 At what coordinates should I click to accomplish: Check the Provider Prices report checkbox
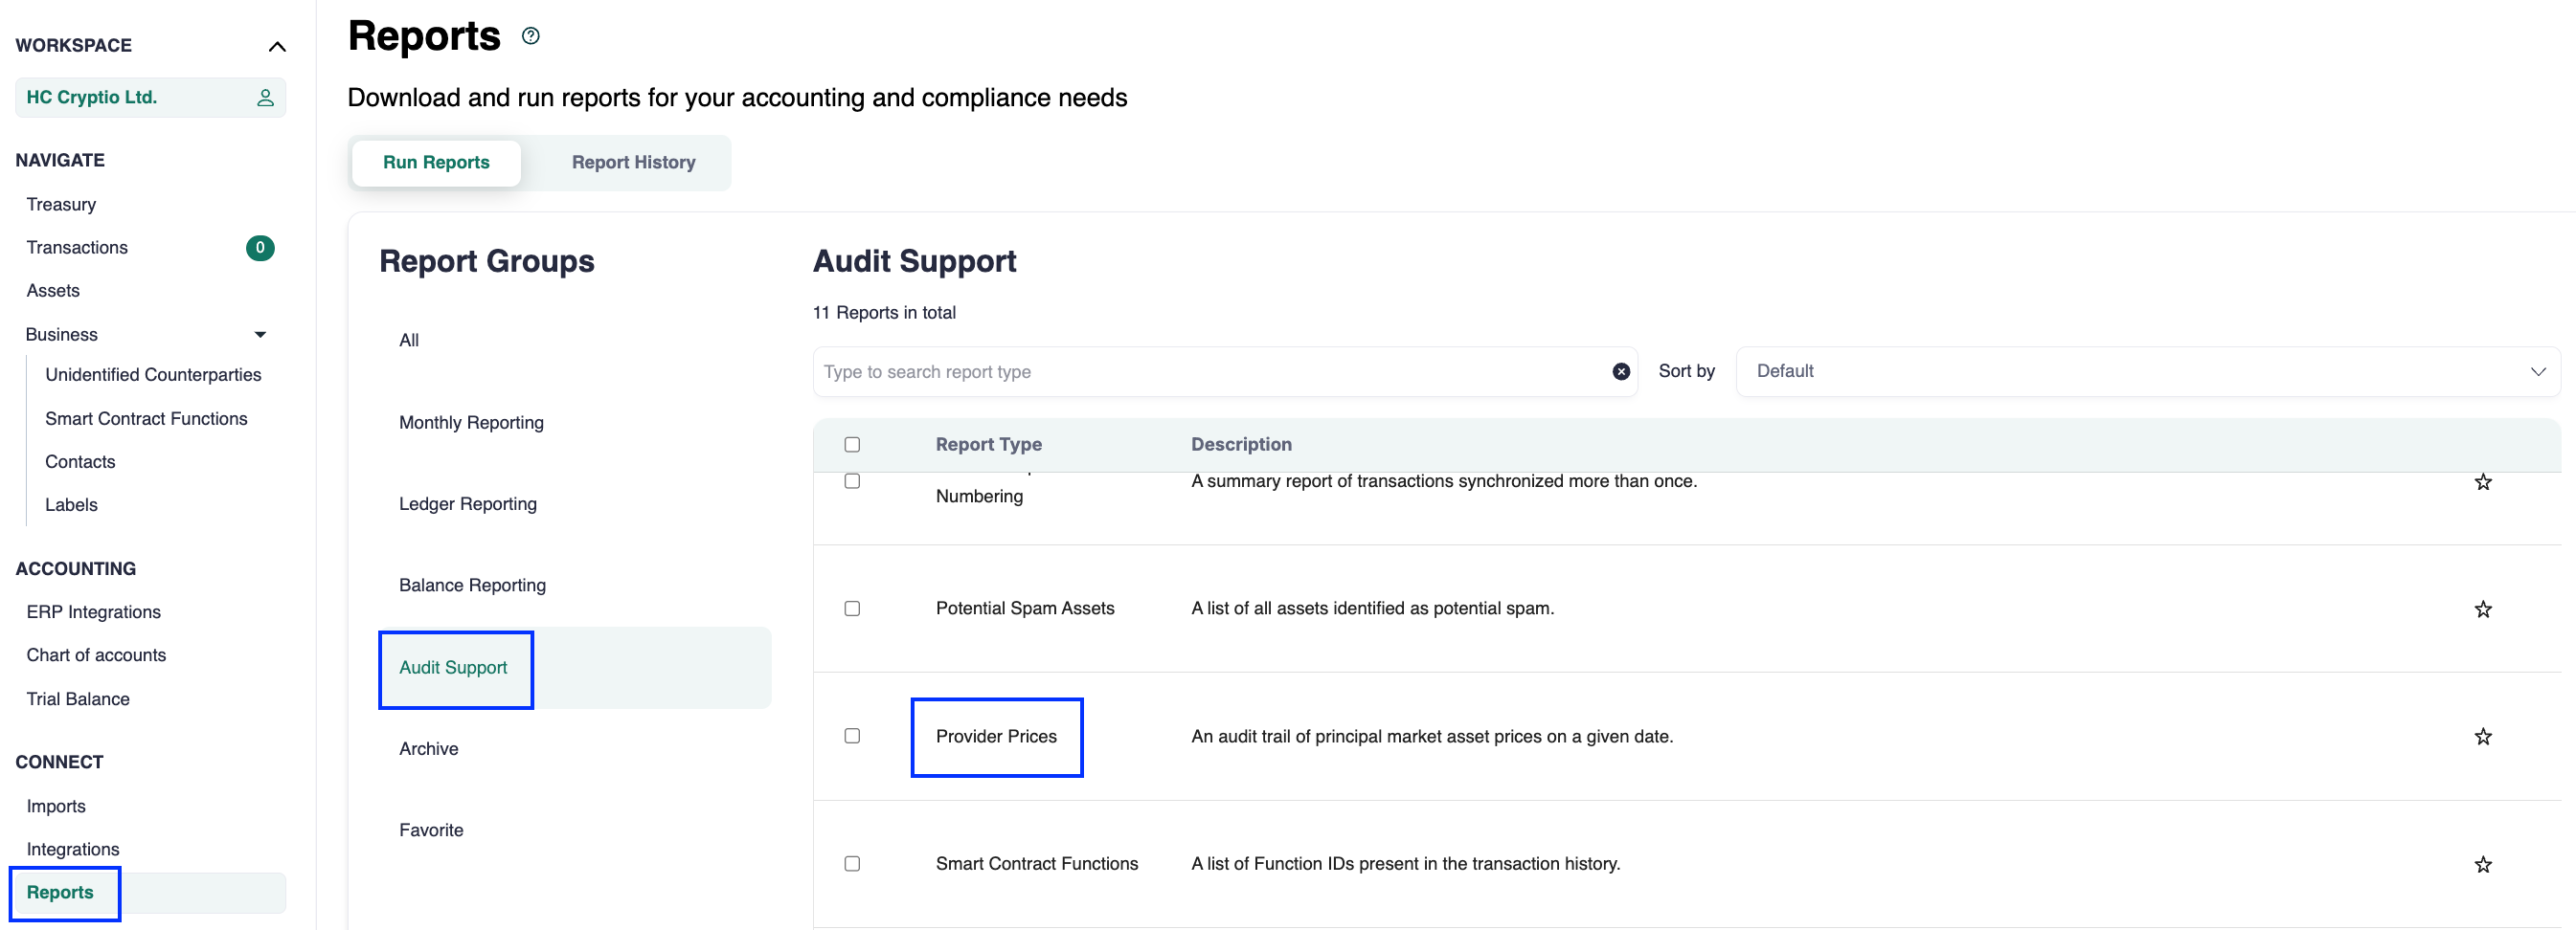point(852,736)
